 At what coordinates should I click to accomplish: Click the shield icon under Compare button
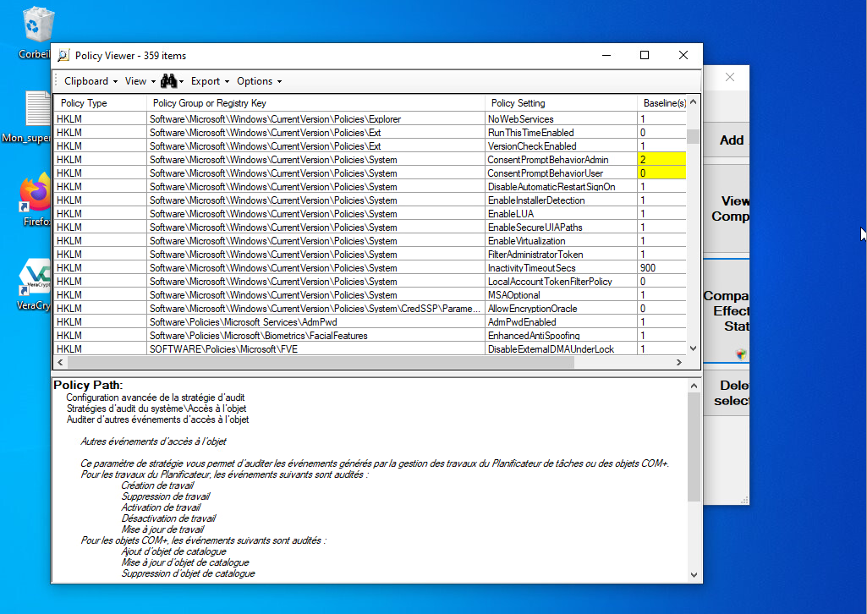pos(741,355)
